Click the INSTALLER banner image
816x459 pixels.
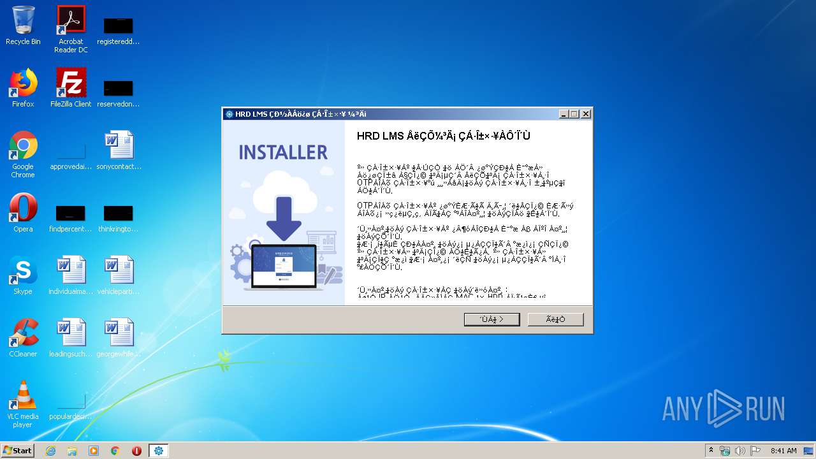point(284,213)
